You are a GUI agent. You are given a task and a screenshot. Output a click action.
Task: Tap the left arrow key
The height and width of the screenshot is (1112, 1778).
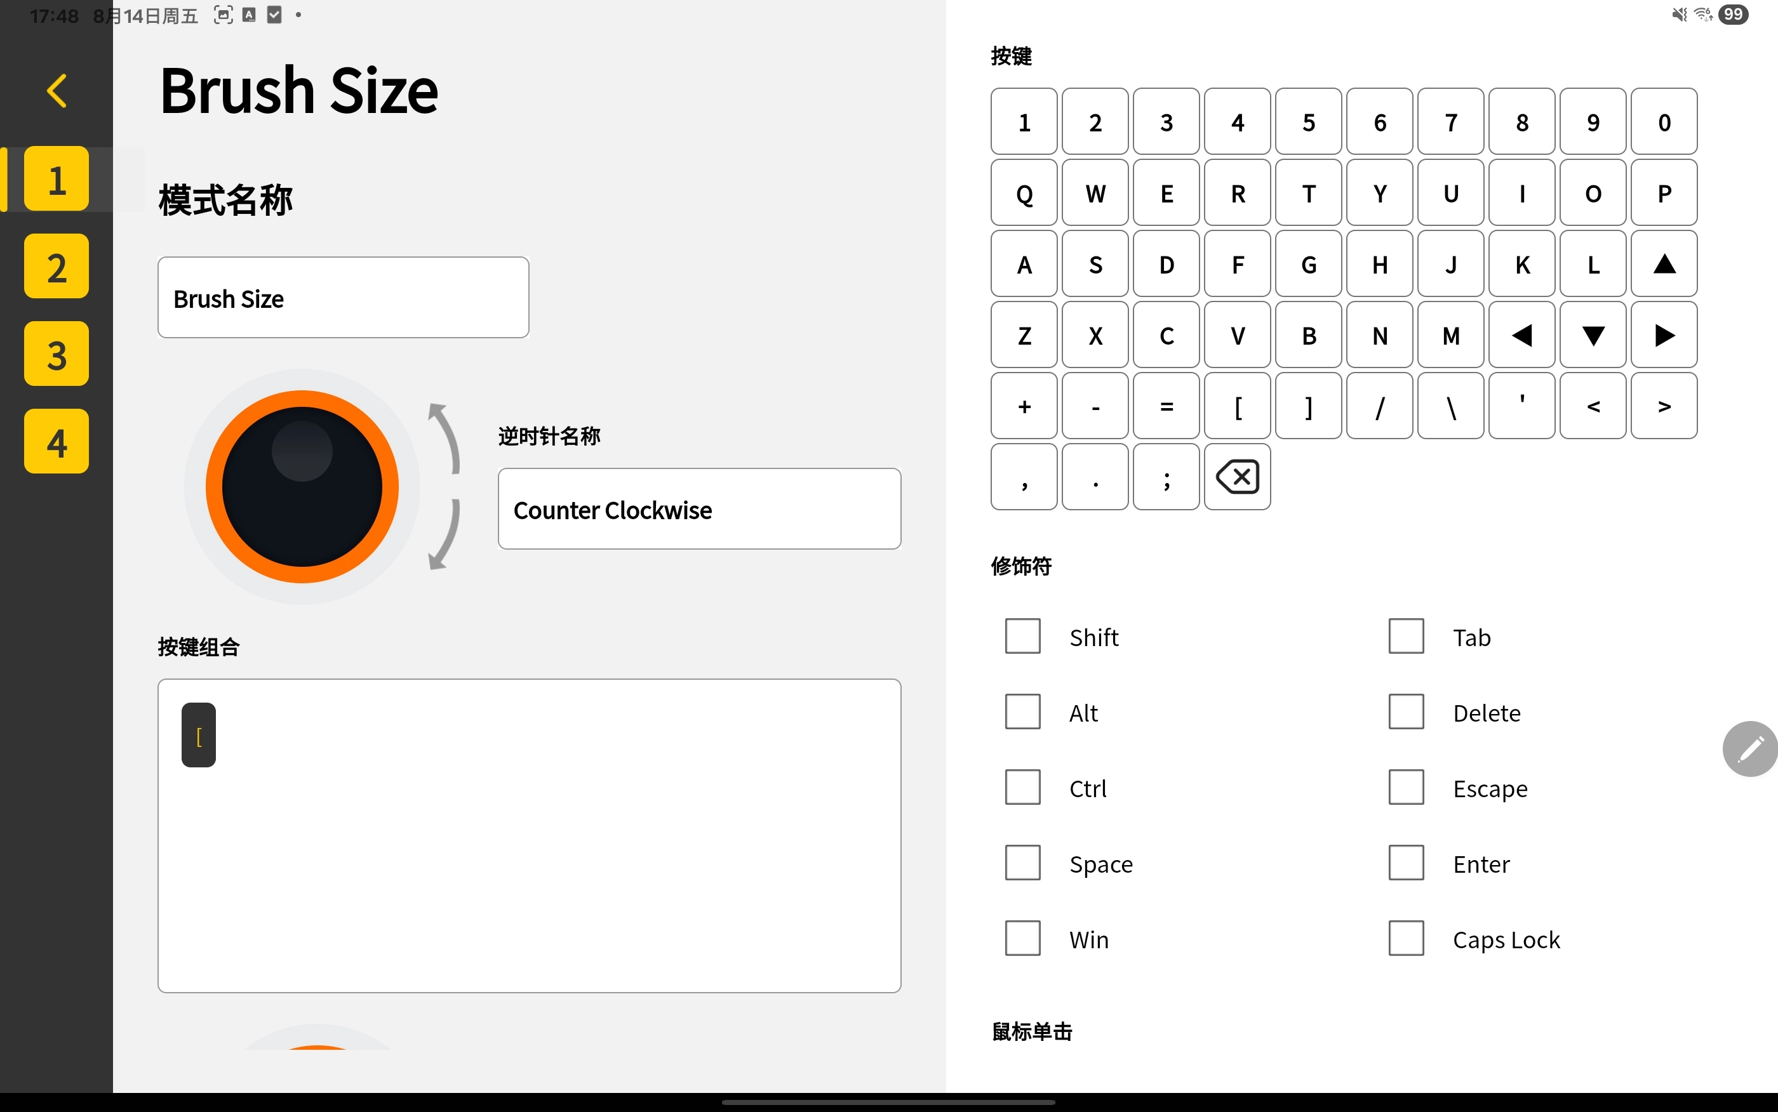tap(1522, 335)
